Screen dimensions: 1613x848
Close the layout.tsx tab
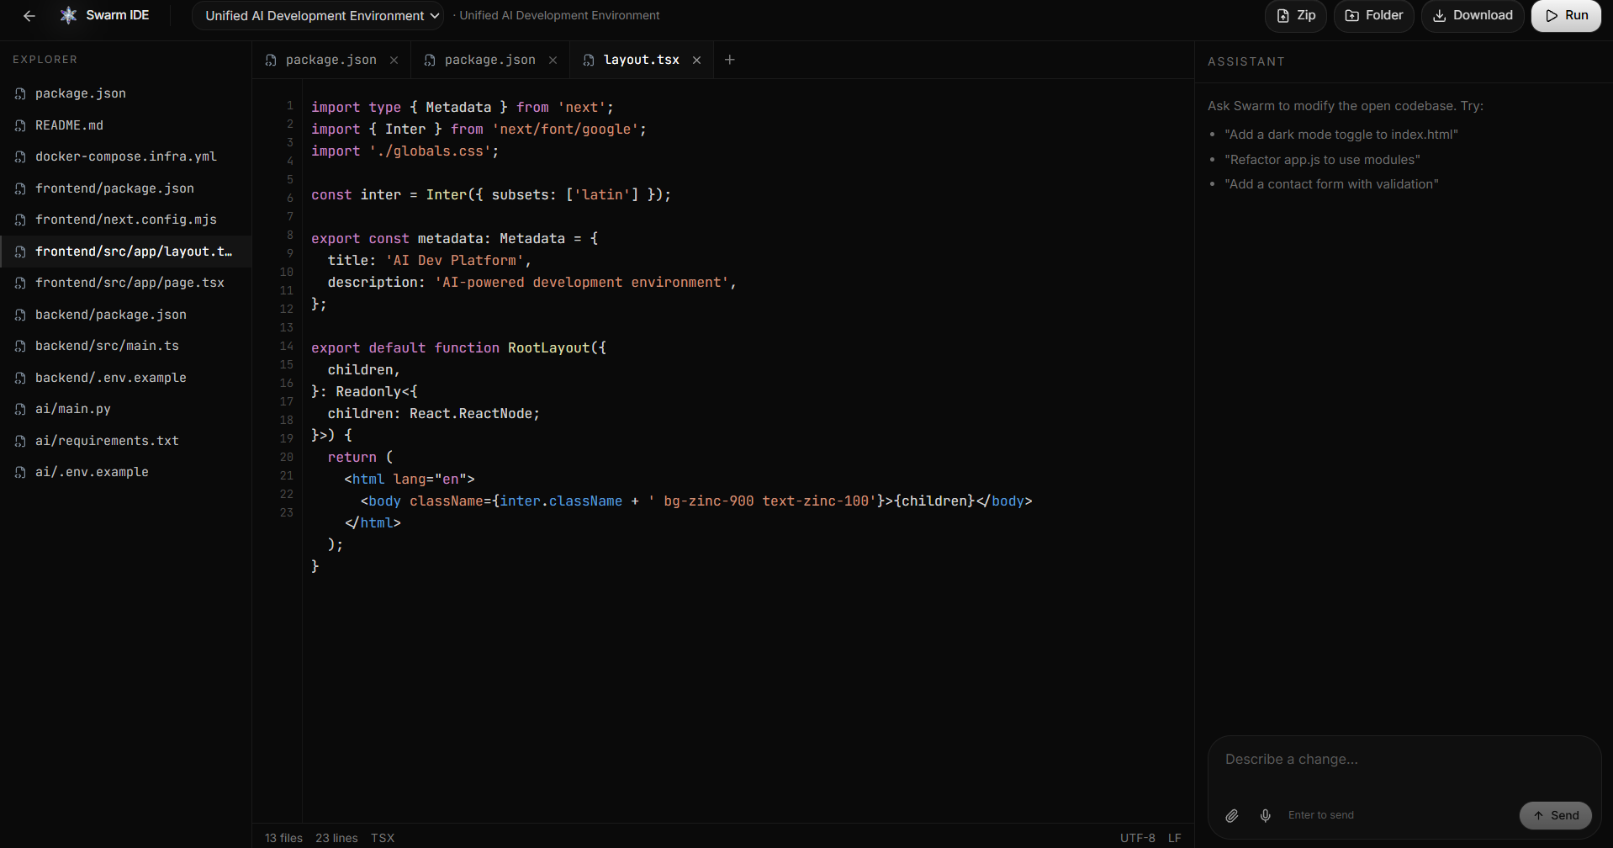pyautogui.click(x=696, y=60)
